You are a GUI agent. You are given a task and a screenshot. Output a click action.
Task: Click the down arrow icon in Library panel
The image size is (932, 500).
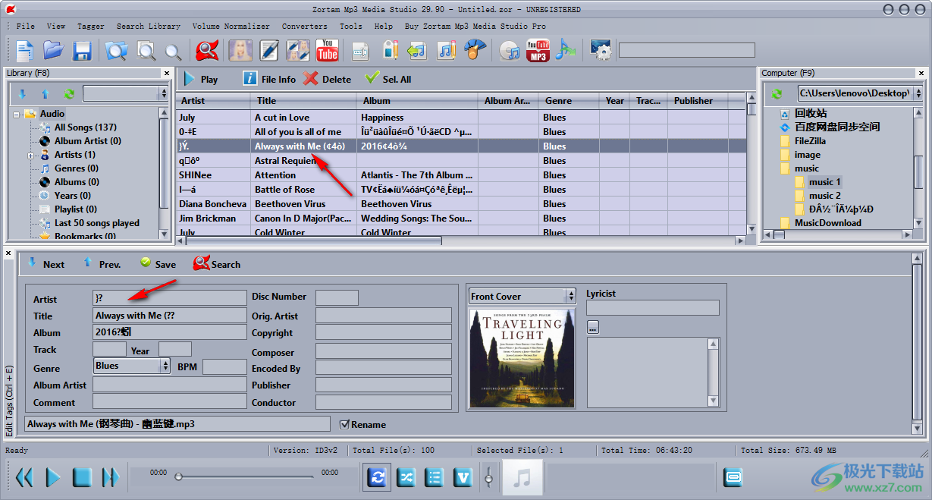point(23,94)
